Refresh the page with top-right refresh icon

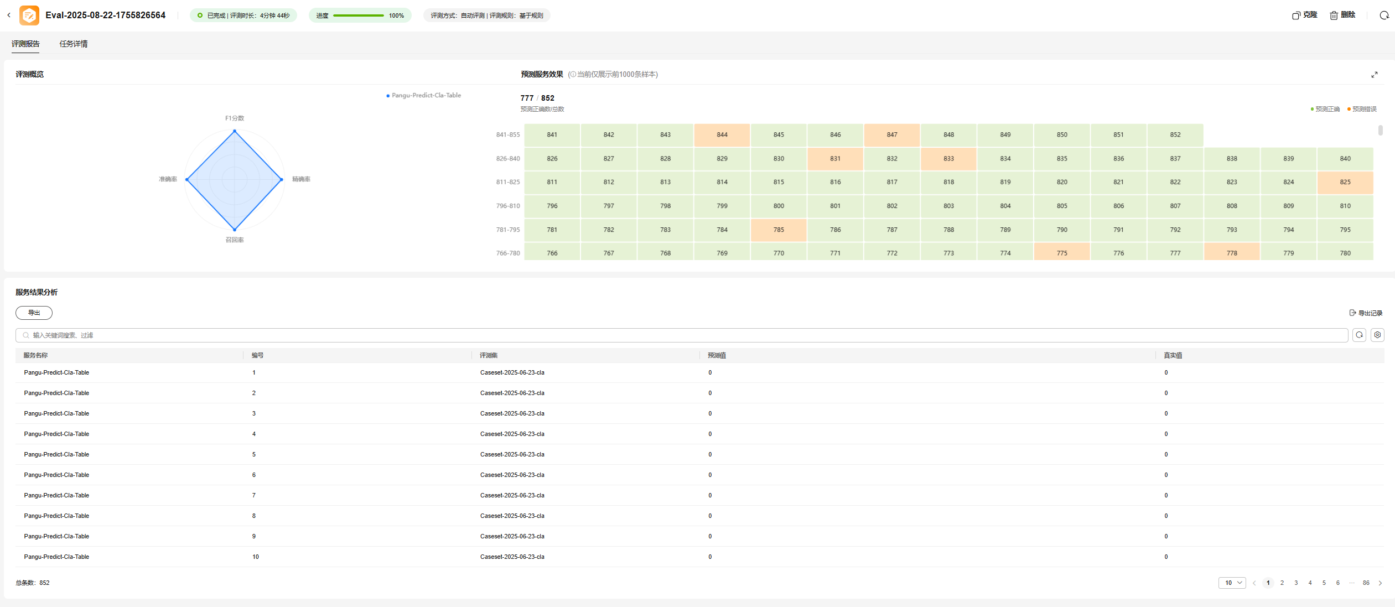pos(1384,15)
